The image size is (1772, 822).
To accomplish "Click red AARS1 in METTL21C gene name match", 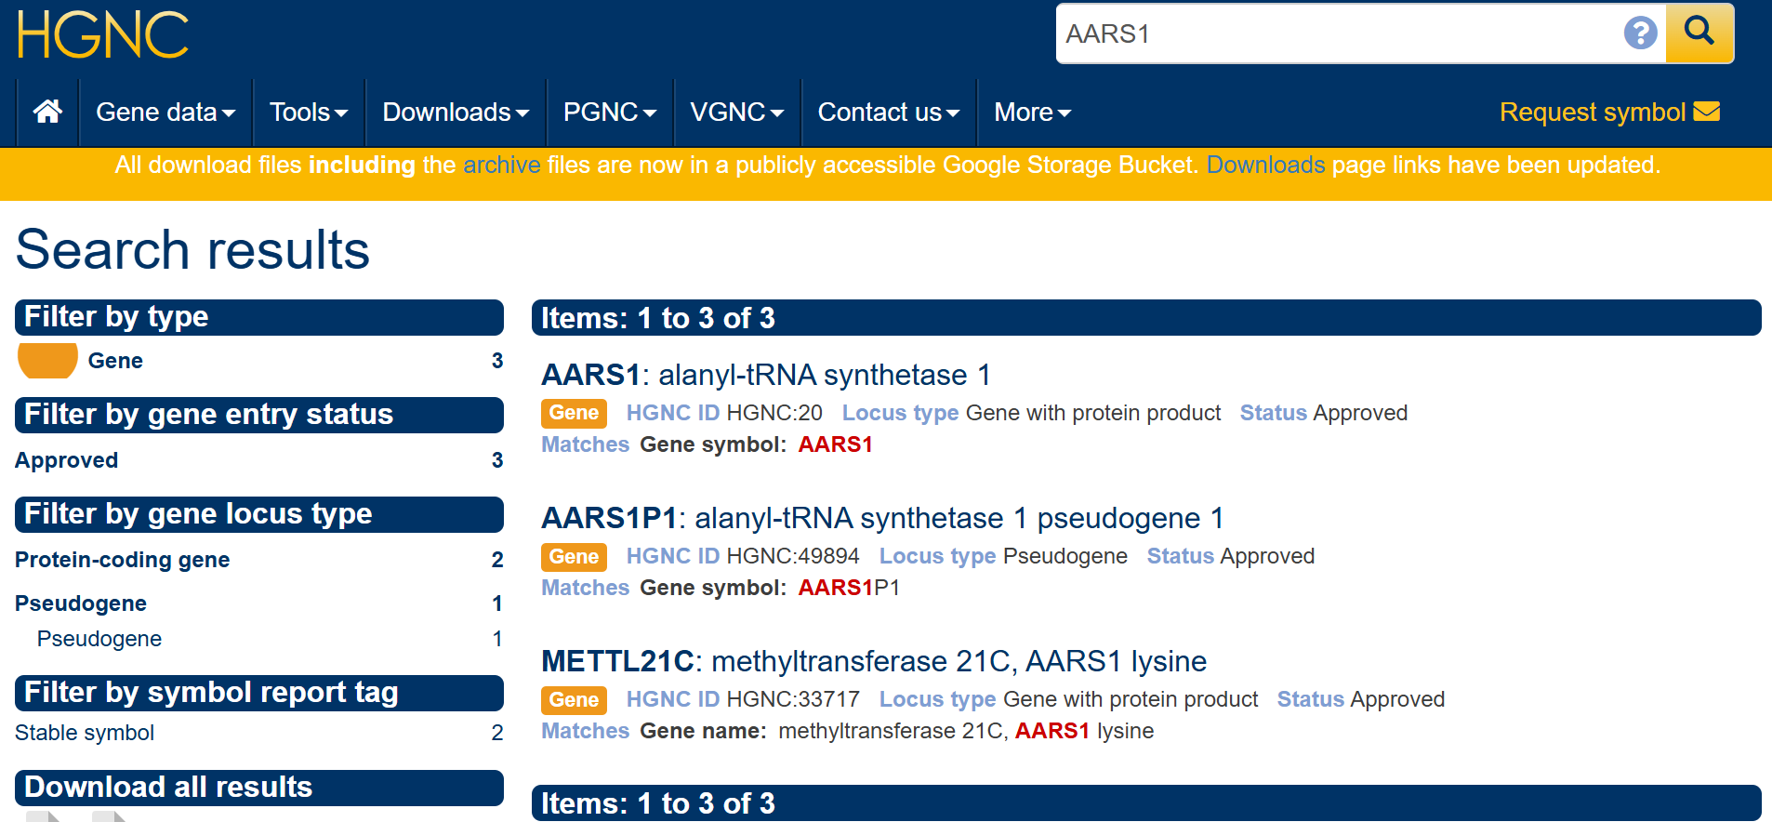I will click(x=1051, y=731).
